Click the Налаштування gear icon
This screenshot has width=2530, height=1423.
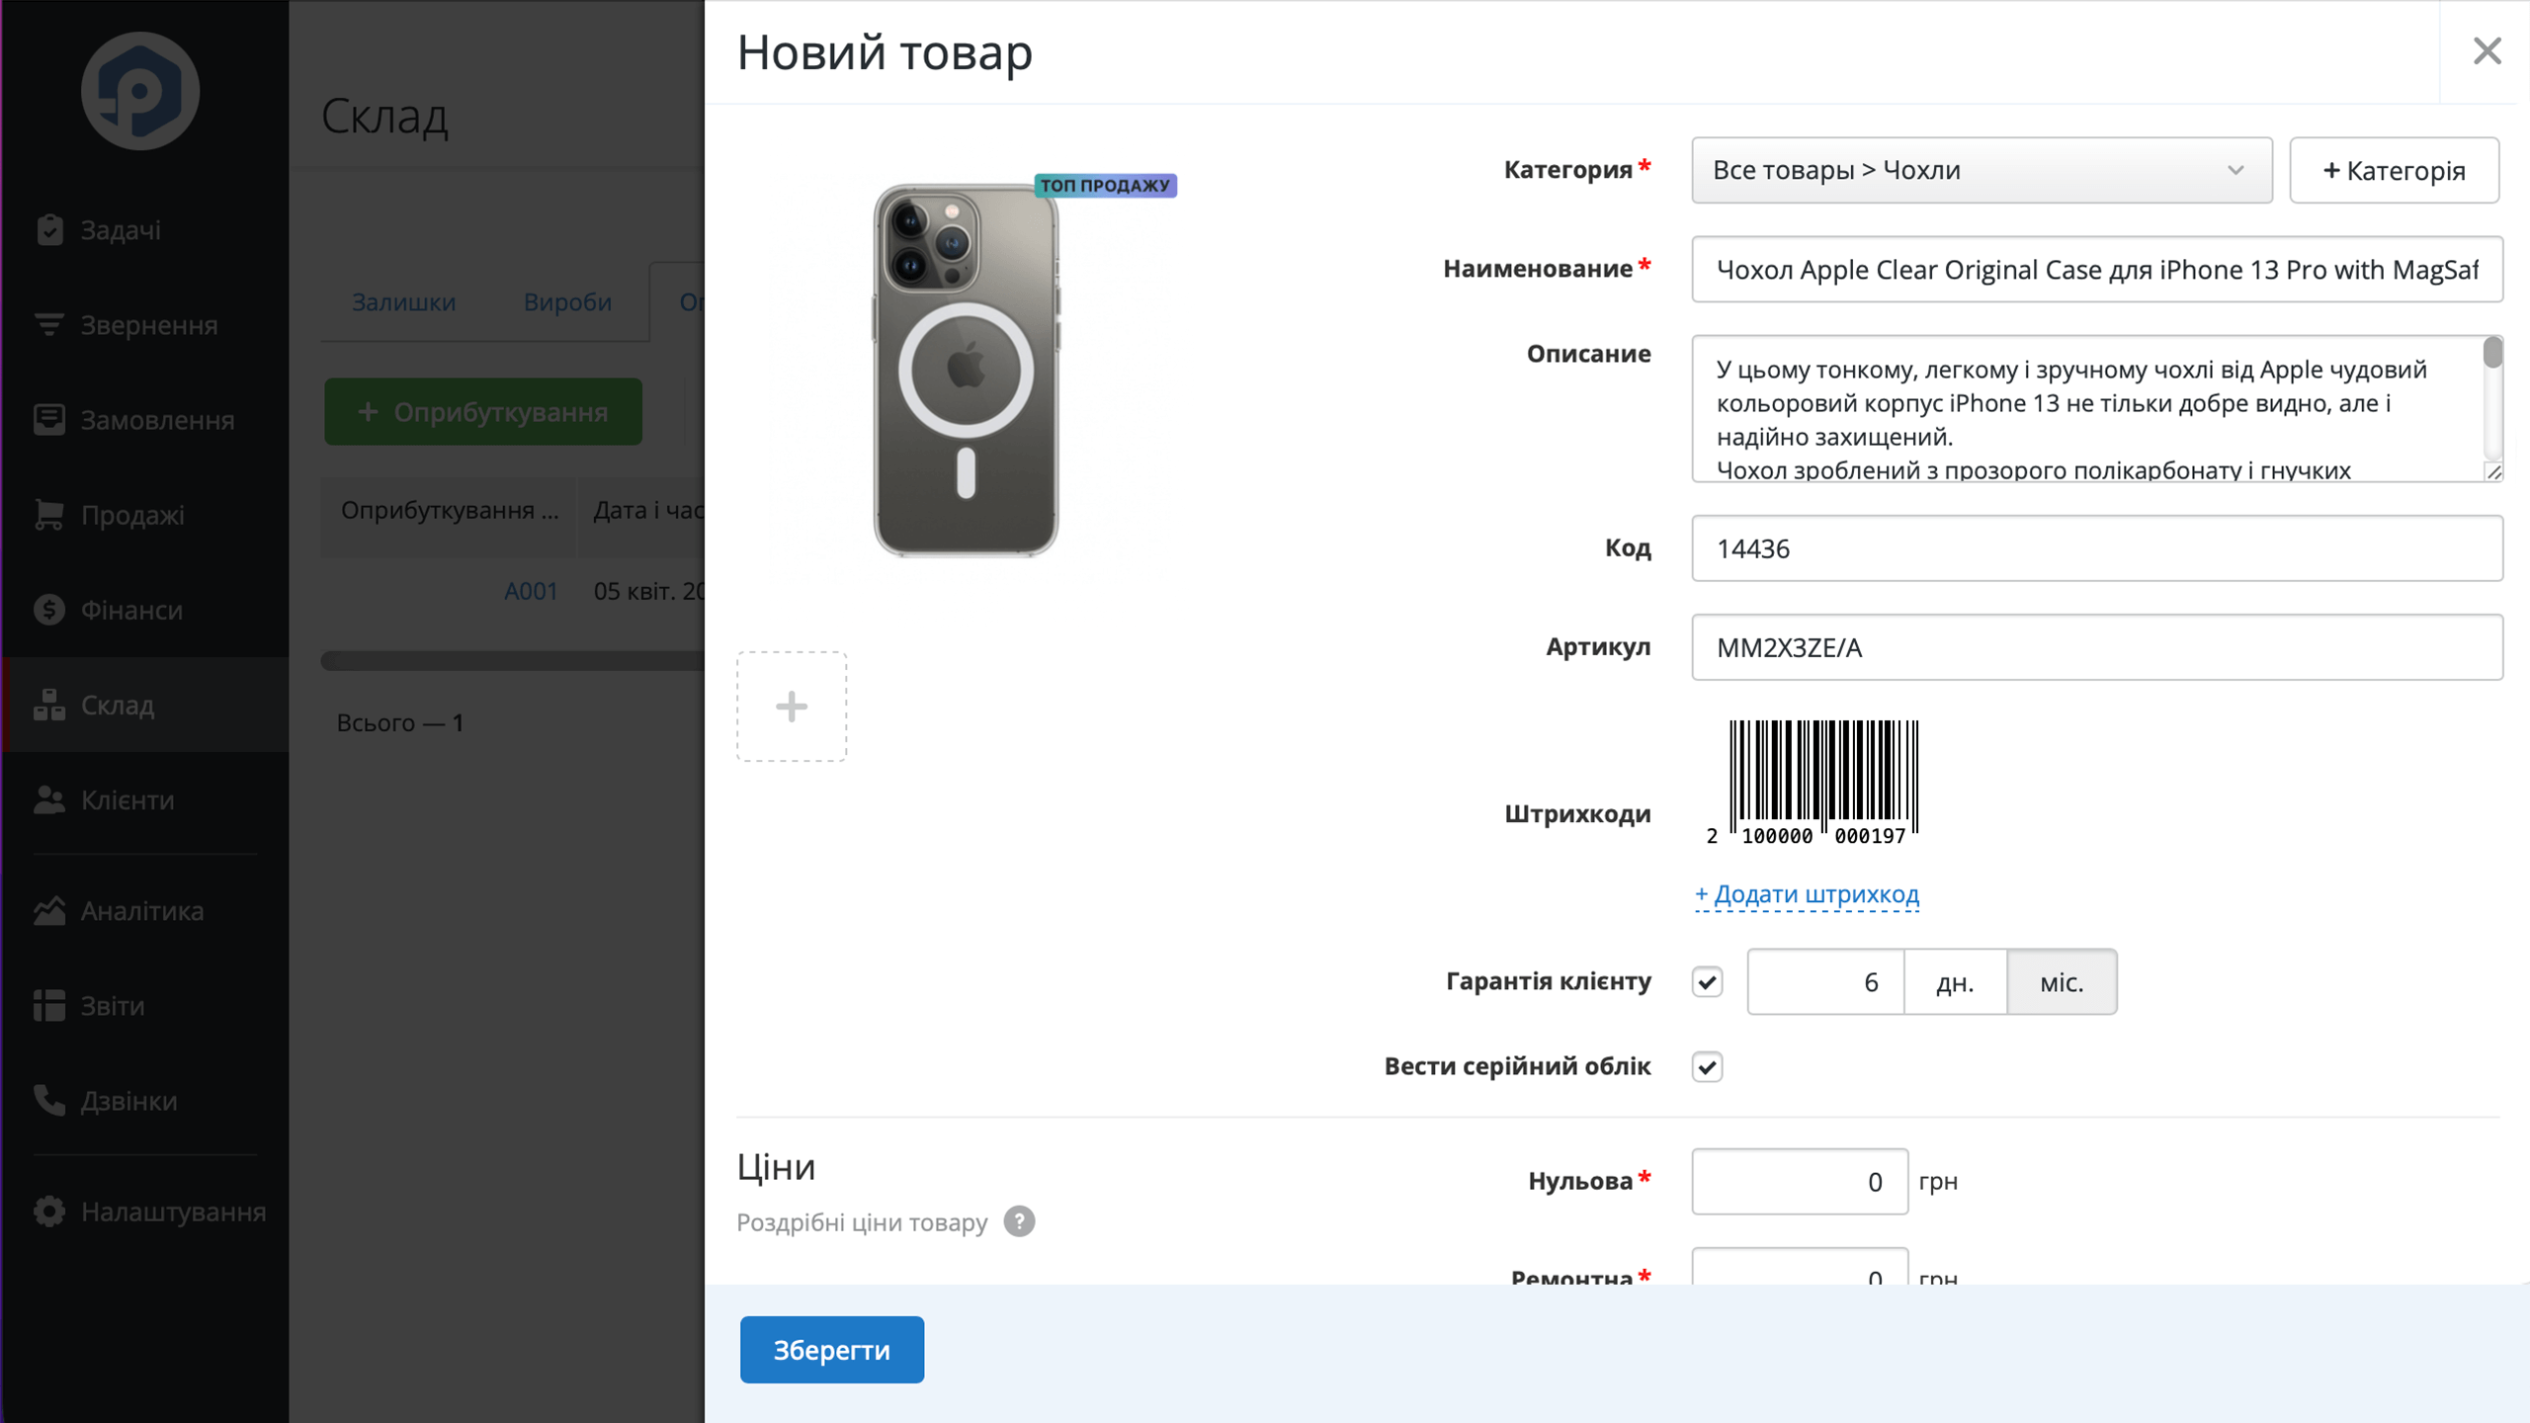49,1211
